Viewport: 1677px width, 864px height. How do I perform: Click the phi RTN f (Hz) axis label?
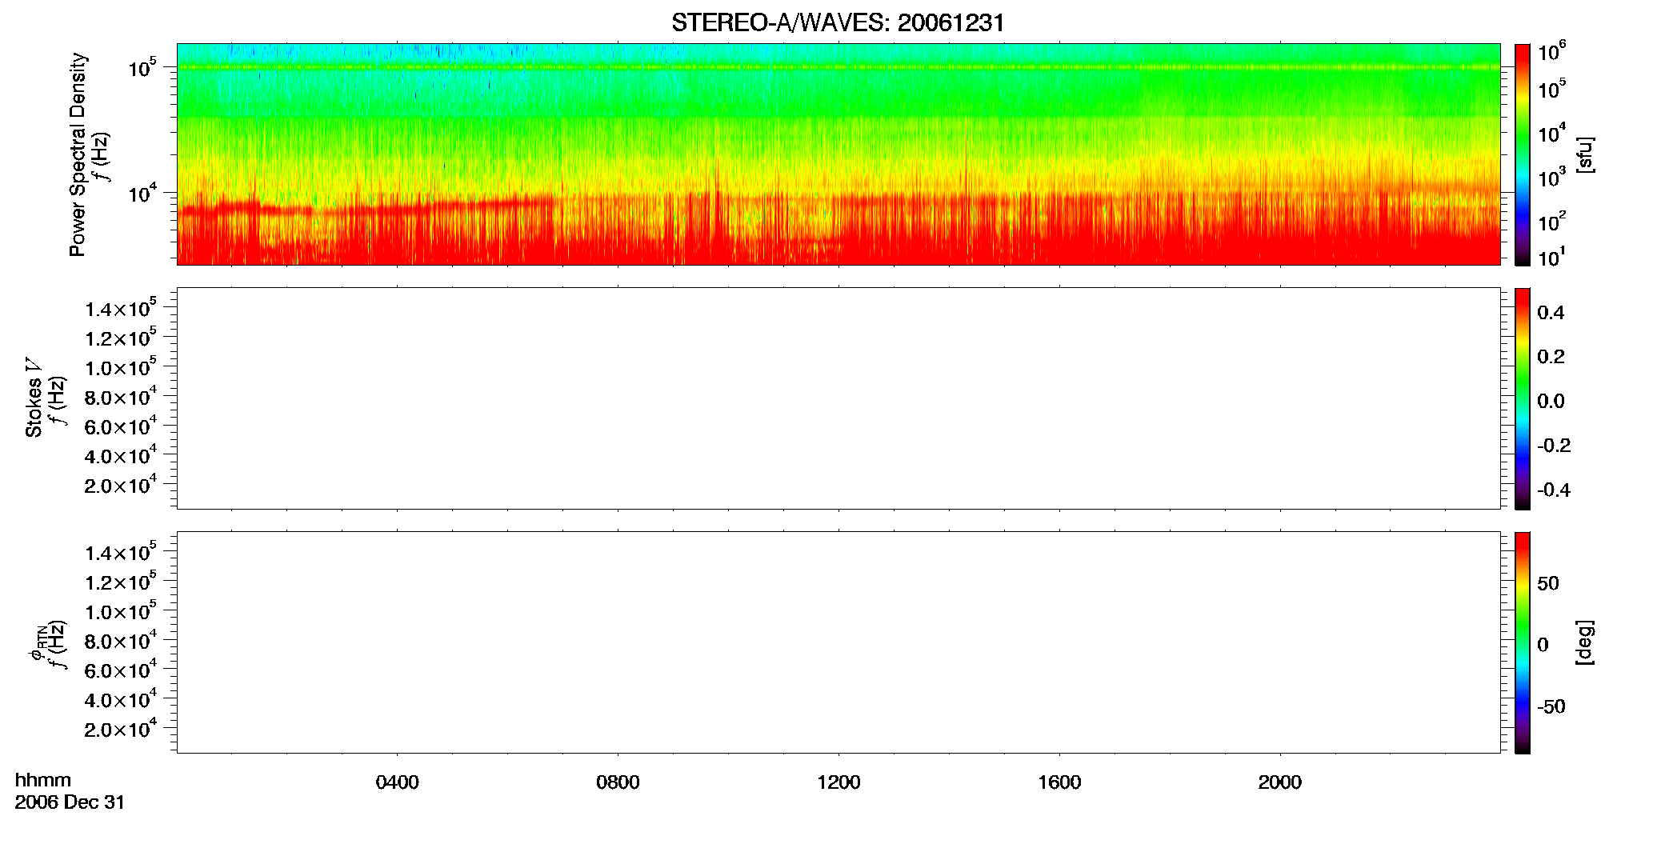(46, 644)
